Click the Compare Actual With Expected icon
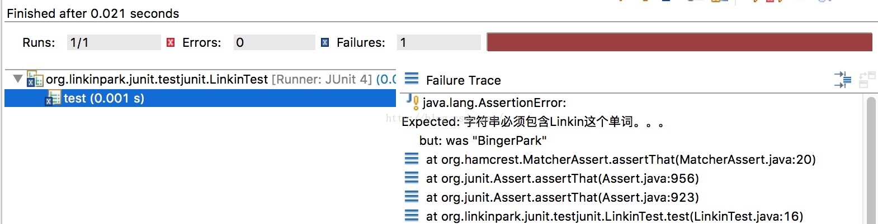The height and width of the screenshot is (224, 878). click(x=867, y=80)
